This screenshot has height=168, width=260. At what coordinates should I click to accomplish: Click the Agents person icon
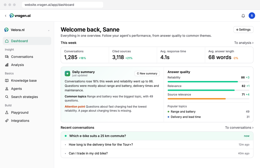(x=7, y=89)
